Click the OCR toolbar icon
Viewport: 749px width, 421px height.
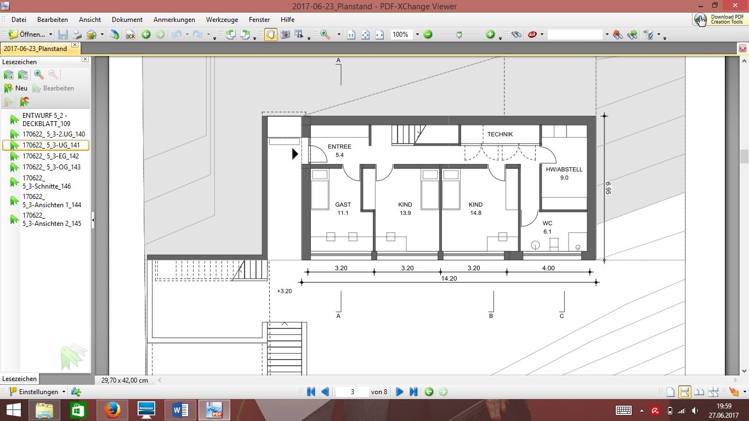(130, 35)
